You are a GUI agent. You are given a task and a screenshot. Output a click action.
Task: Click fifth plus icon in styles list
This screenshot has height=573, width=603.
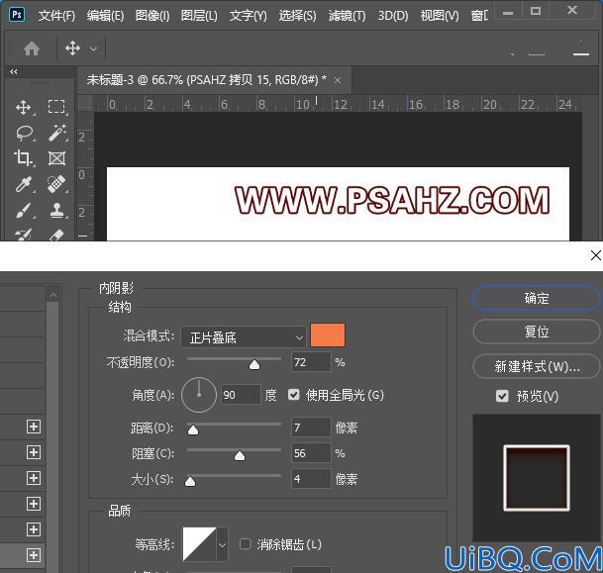point(34,529)
